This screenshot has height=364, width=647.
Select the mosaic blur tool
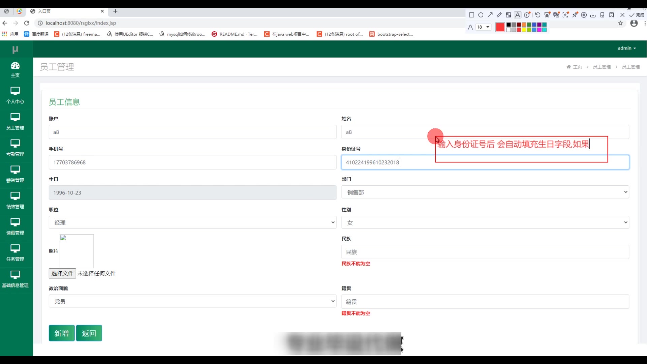point(509,15)
